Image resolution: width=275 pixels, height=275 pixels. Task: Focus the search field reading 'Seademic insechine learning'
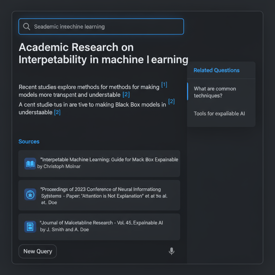click(101, 27)
